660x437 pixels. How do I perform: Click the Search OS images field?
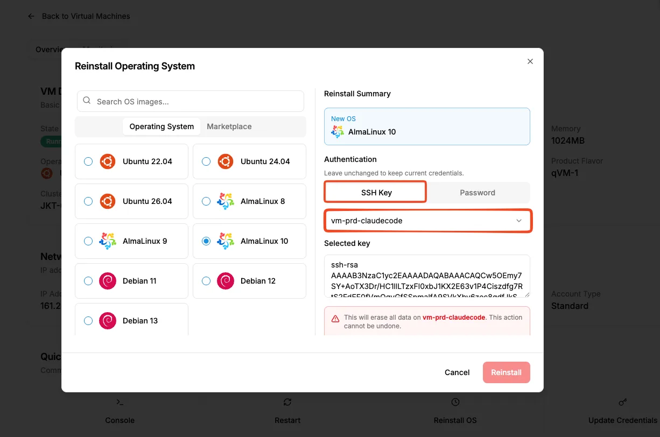click(191, 101)
